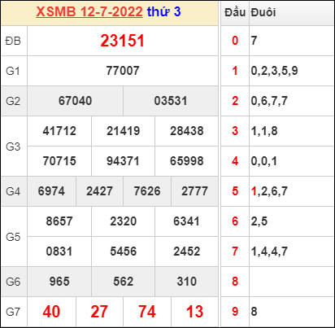335x328 pixels.
Task: Click tails 0,6,7,7
Action: coord(269,101)
